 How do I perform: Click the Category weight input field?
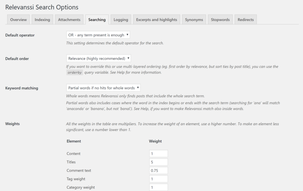click(159, 187)
